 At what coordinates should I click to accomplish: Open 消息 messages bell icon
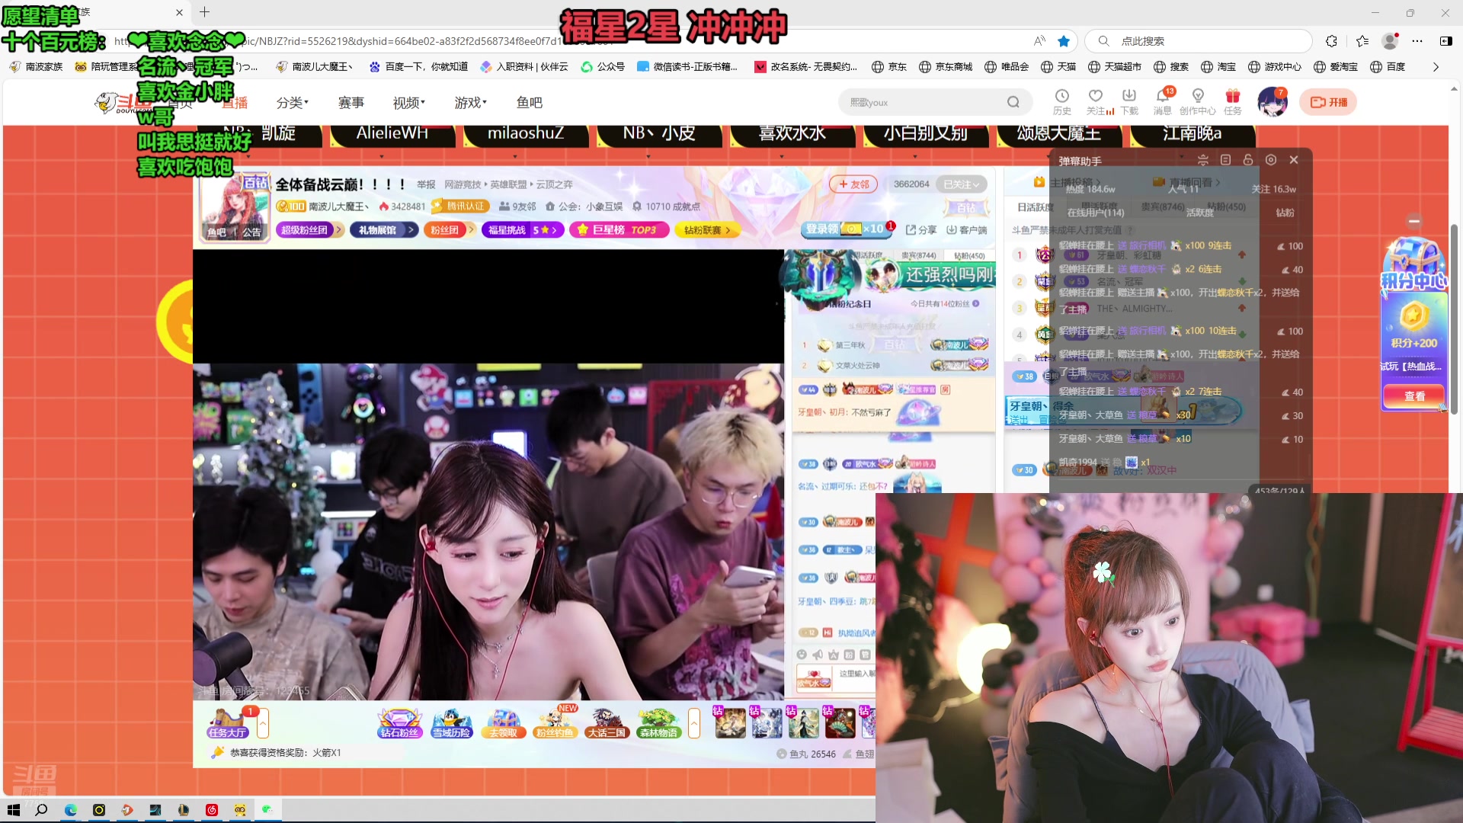[x=1162, y=96]
